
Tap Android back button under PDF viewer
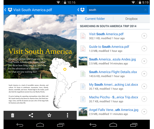pos(20,125)
